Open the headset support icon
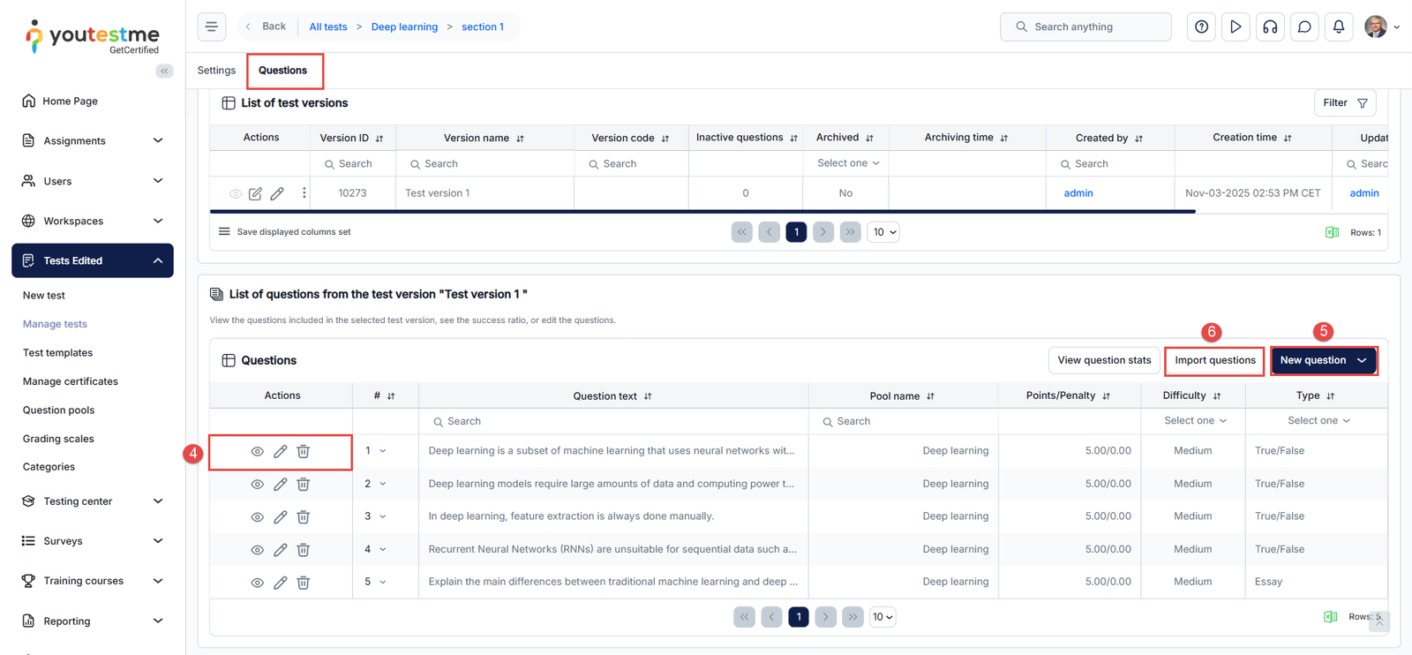Screen dimensions: 1412x655 pyautogui.click(x=1270, y=26)
